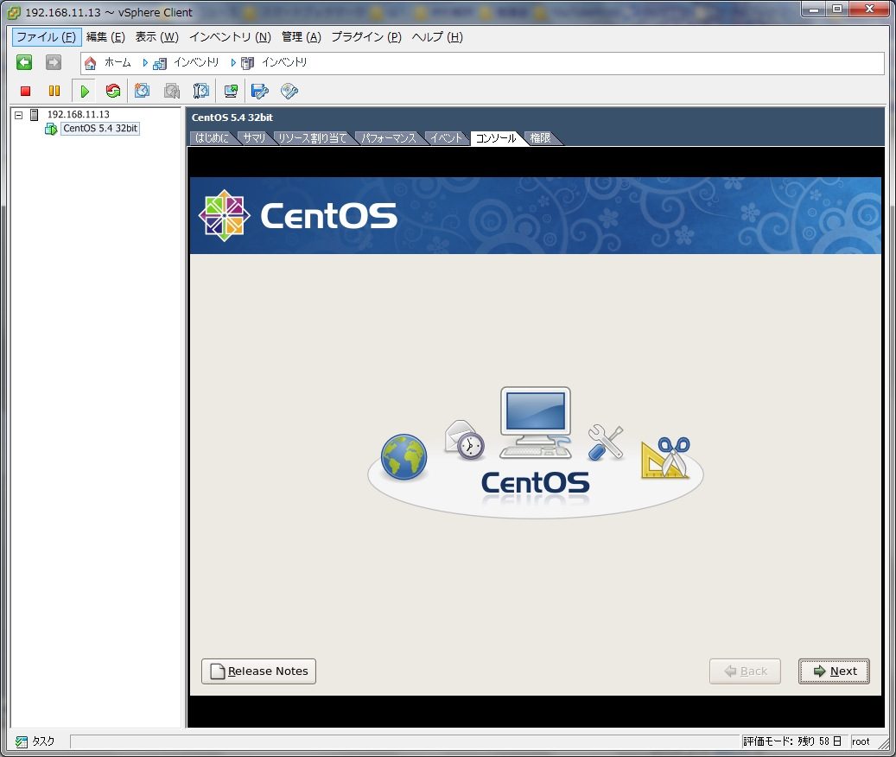This screenshot has height=757, width=896.
Task: Collapse the 192.168.11.13 host tree node
Action: pyautogui.click(x=18, y=115)
